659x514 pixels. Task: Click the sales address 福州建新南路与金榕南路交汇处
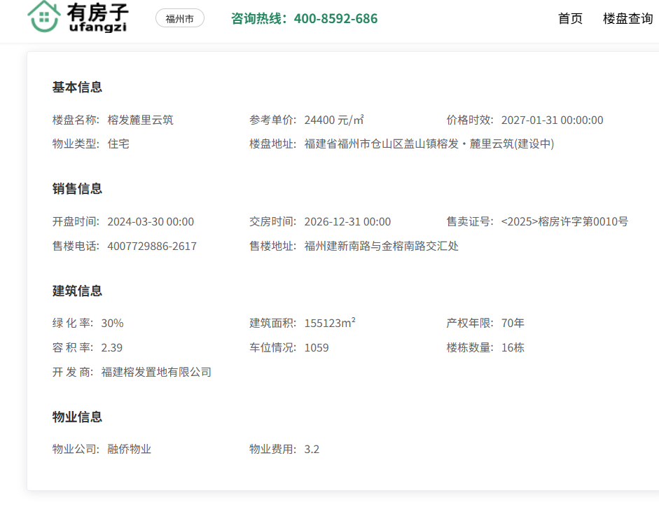tap(381, 246)
